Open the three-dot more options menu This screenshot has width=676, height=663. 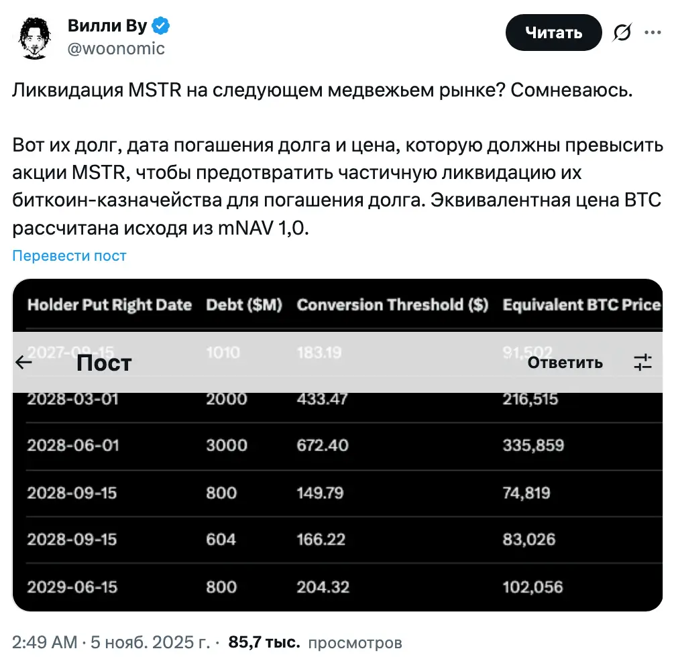[653, 32]
